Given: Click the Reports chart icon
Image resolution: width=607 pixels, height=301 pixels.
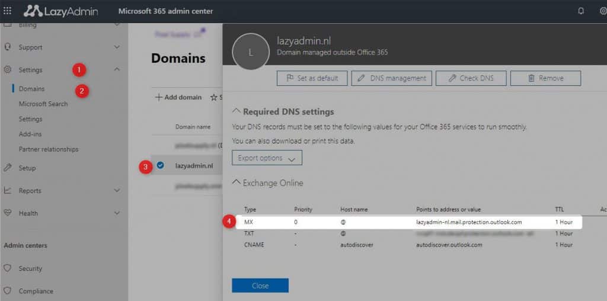Looking at the screenshot, I should tap(7, 191).
